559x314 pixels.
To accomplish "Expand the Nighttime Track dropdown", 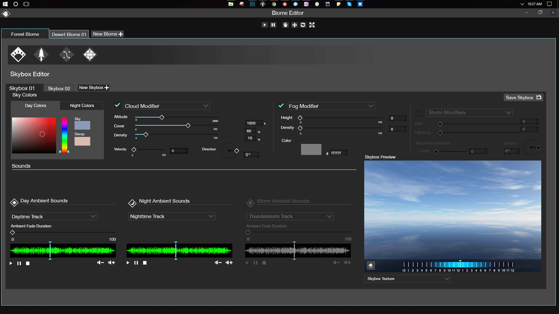I will click(211, 216).
